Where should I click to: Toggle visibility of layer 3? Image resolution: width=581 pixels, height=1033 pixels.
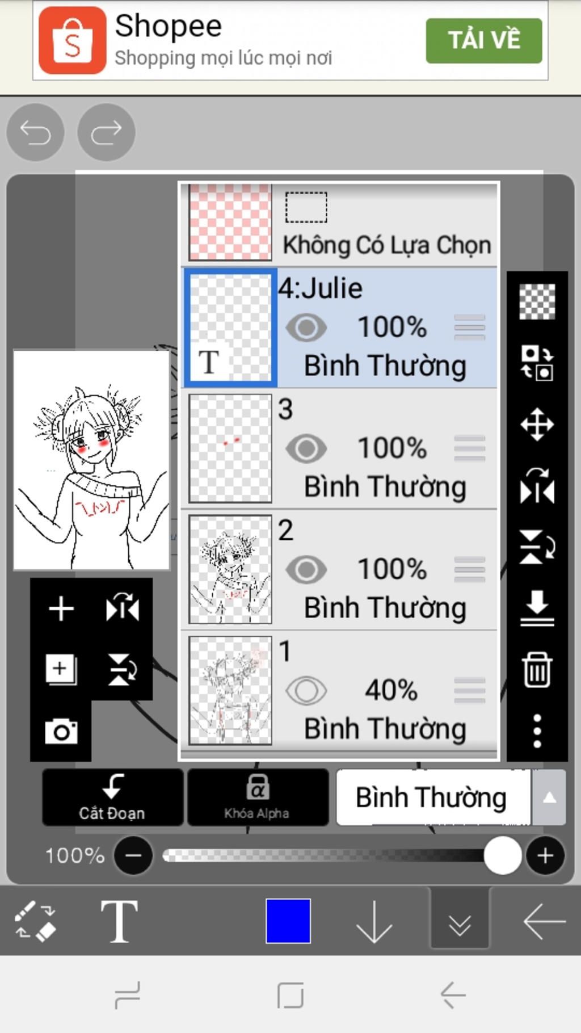click(x=306, y=448)
